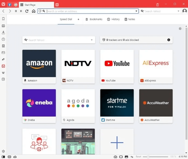Screen dimensions: 188x159
Task: Open Settings from the side panel gear
Action: 3,151
